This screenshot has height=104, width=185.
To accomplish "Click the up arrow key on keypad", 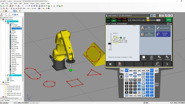I will [x=135, y=74].
